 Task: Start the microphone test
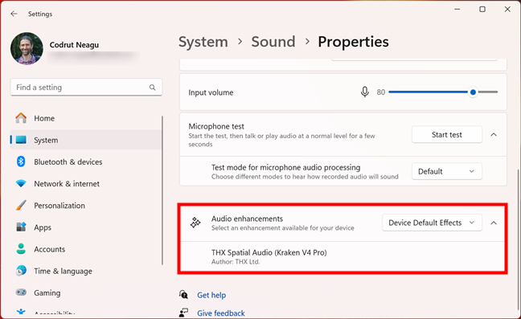[447, 134]
